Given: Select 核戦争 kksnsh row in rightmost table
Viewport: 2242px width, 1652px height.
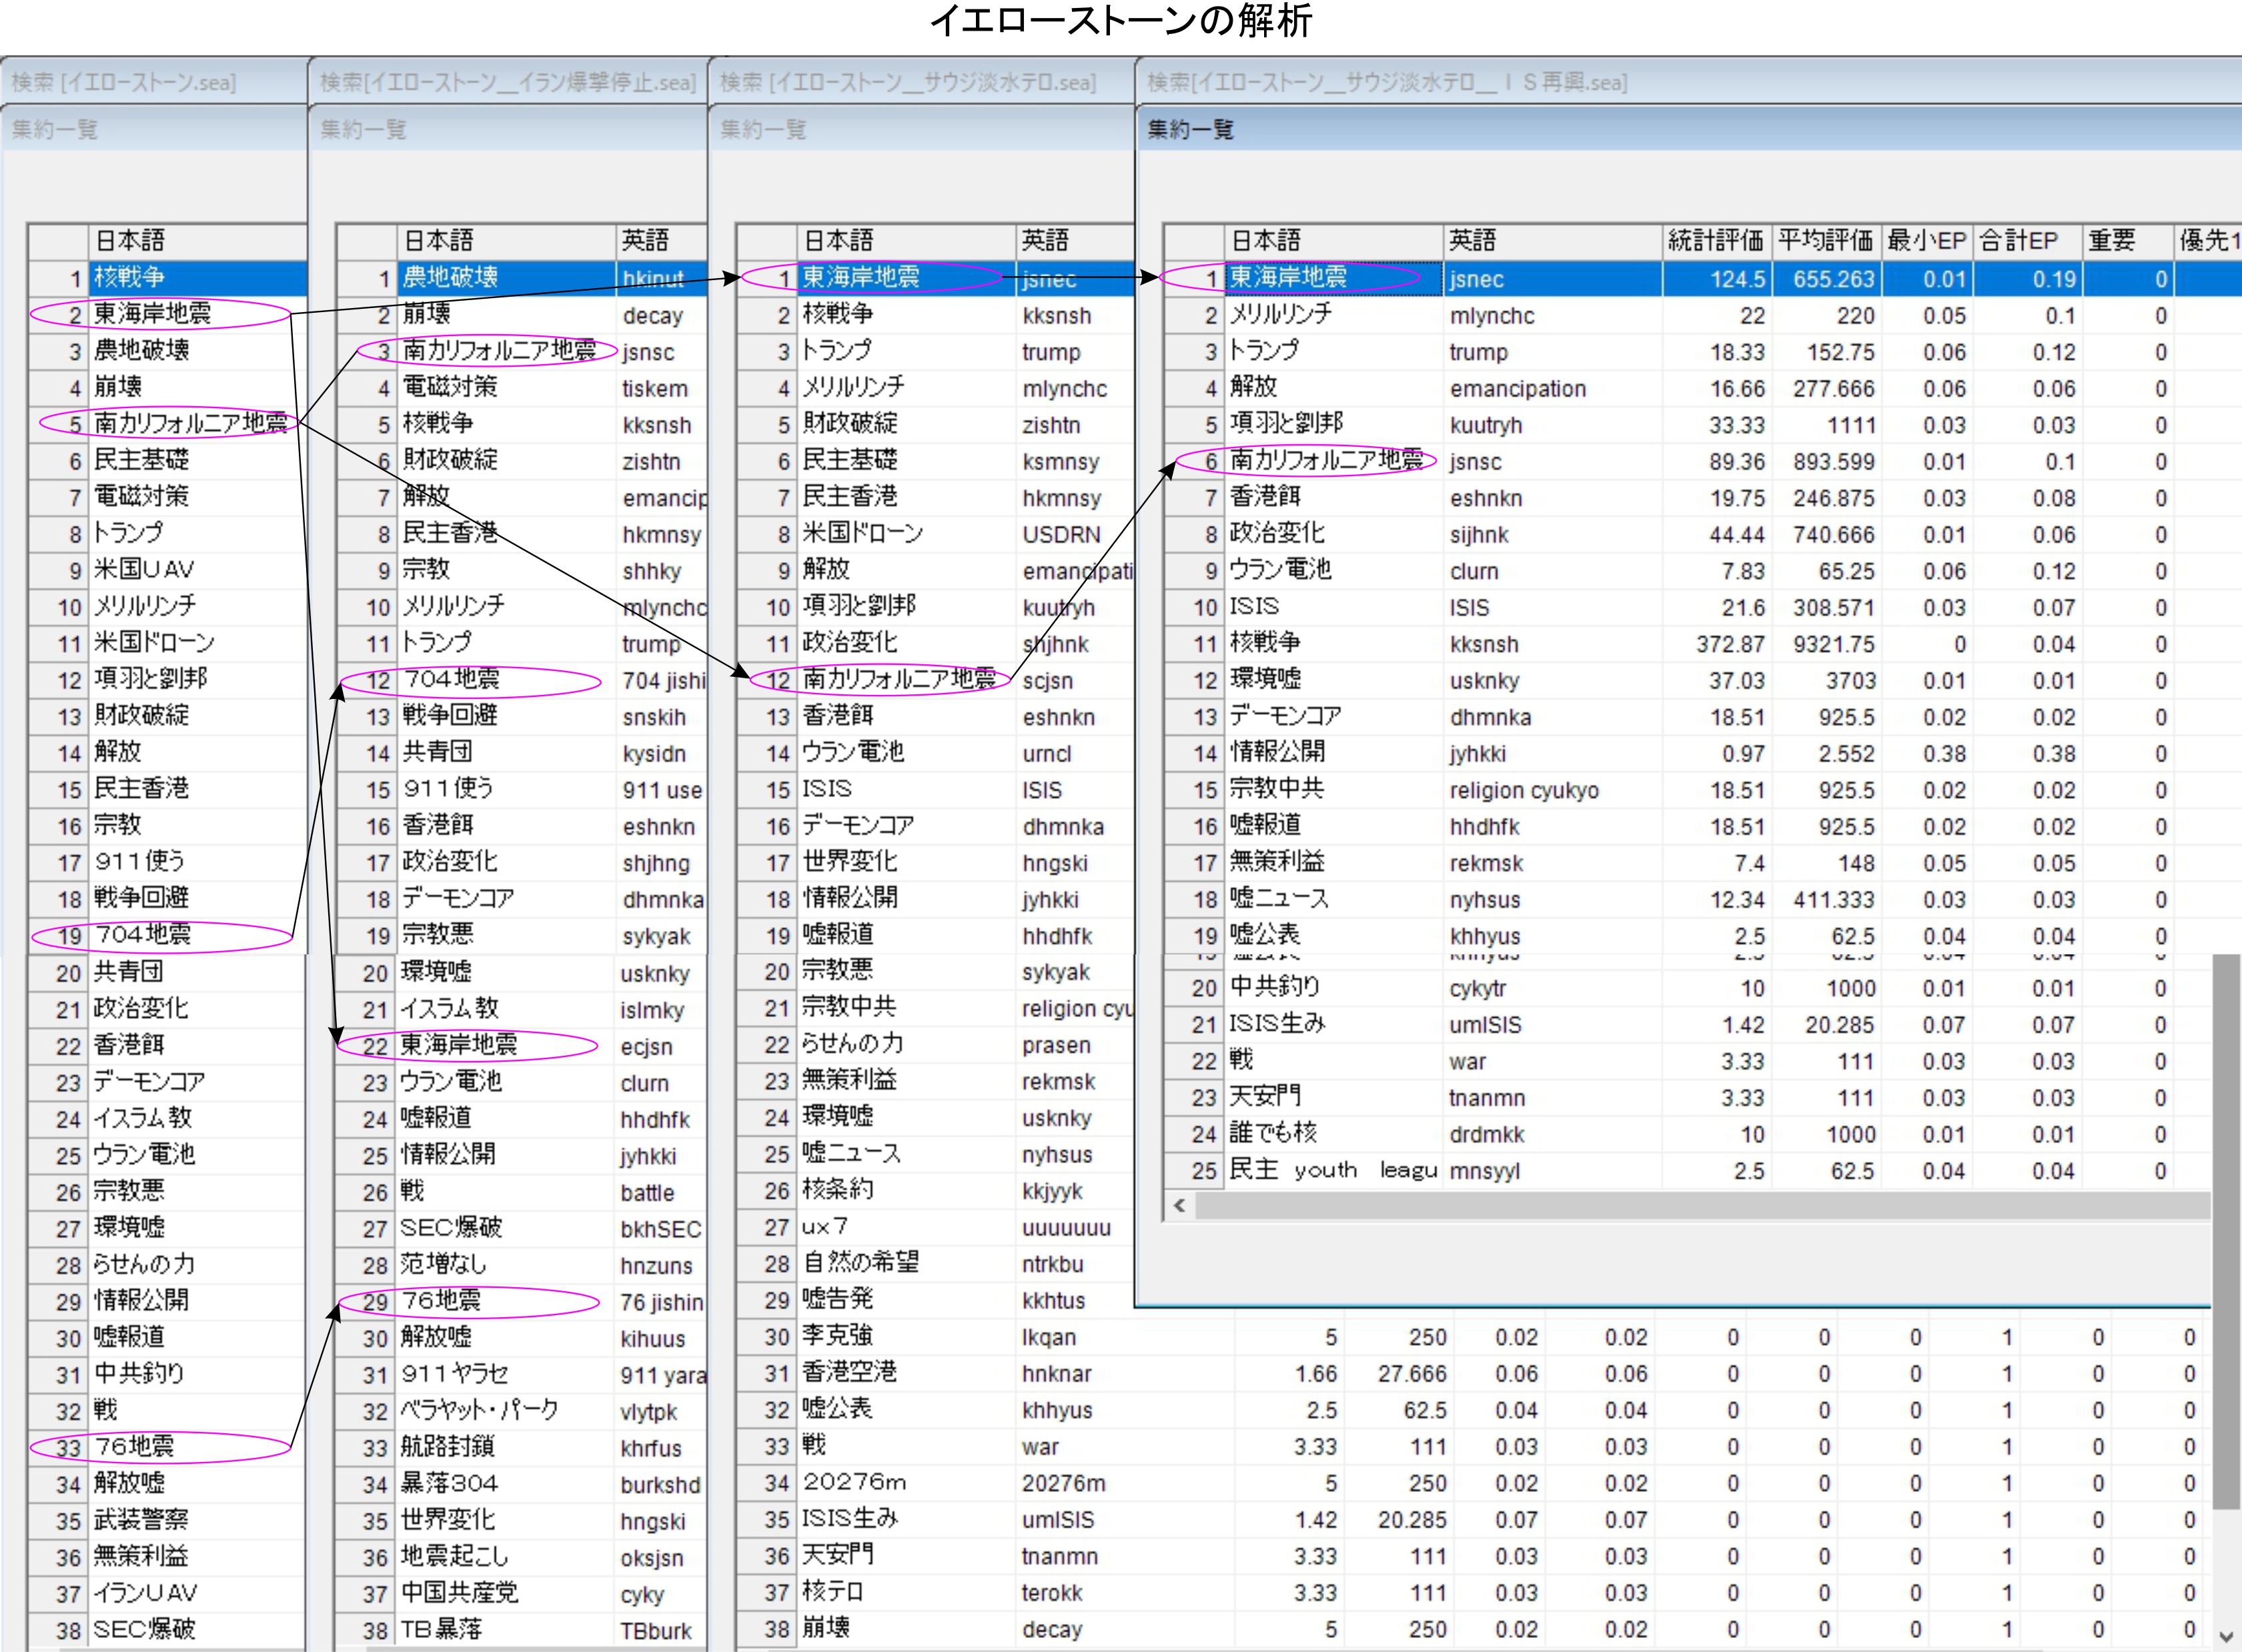Looking at the screenshot, I should point(1265,643).
